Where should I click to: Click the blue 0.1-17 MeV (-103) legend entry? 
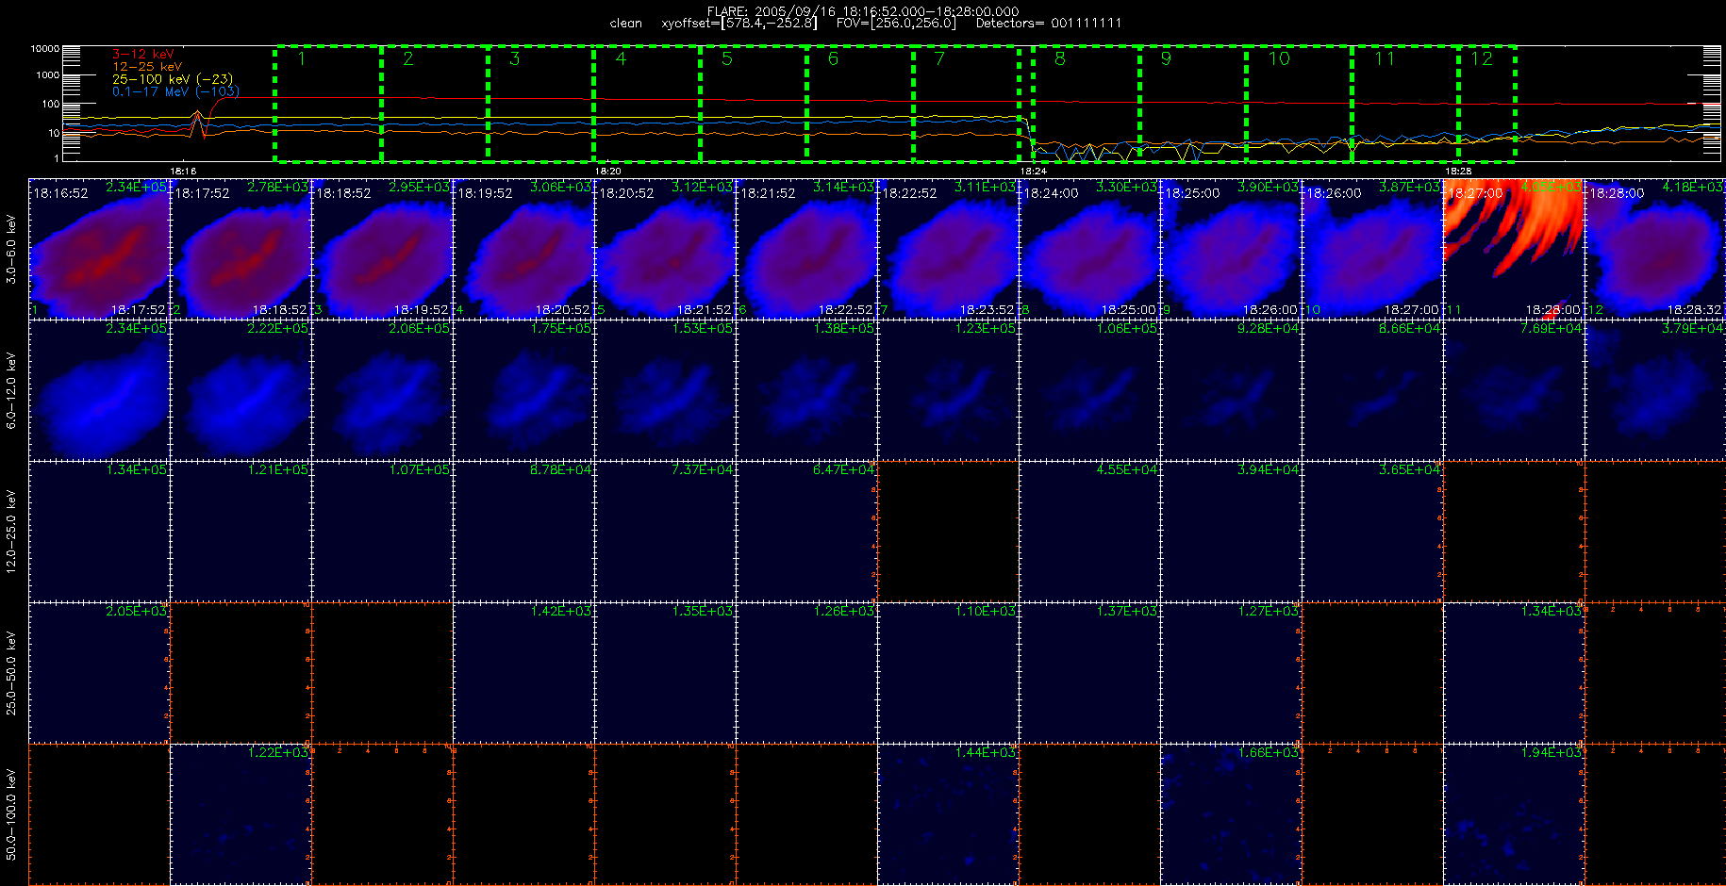point(175,91)
